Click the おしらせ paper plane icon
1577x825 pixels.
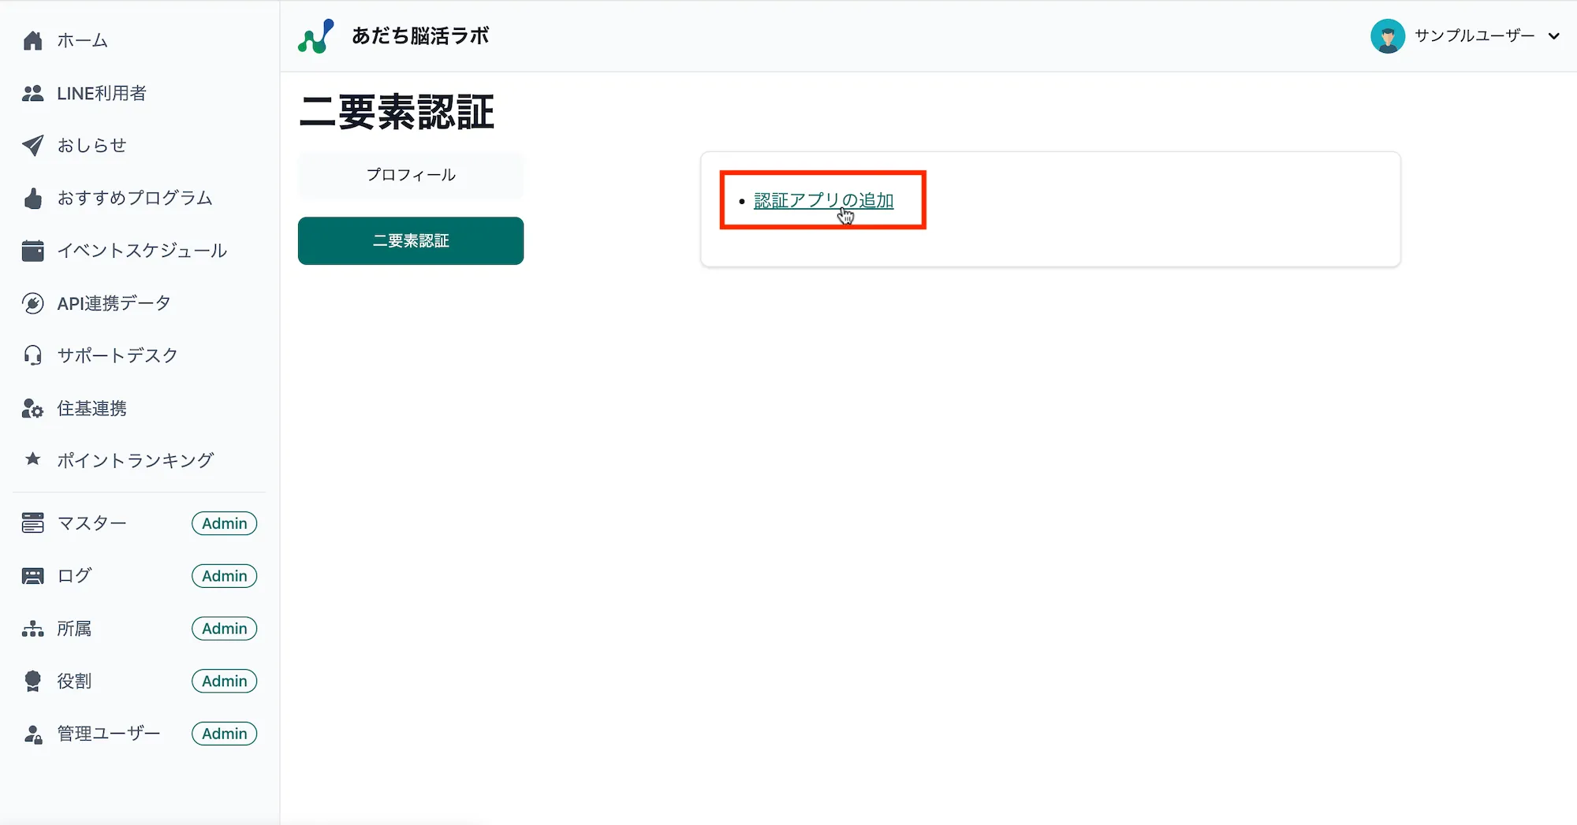(32, 145)
